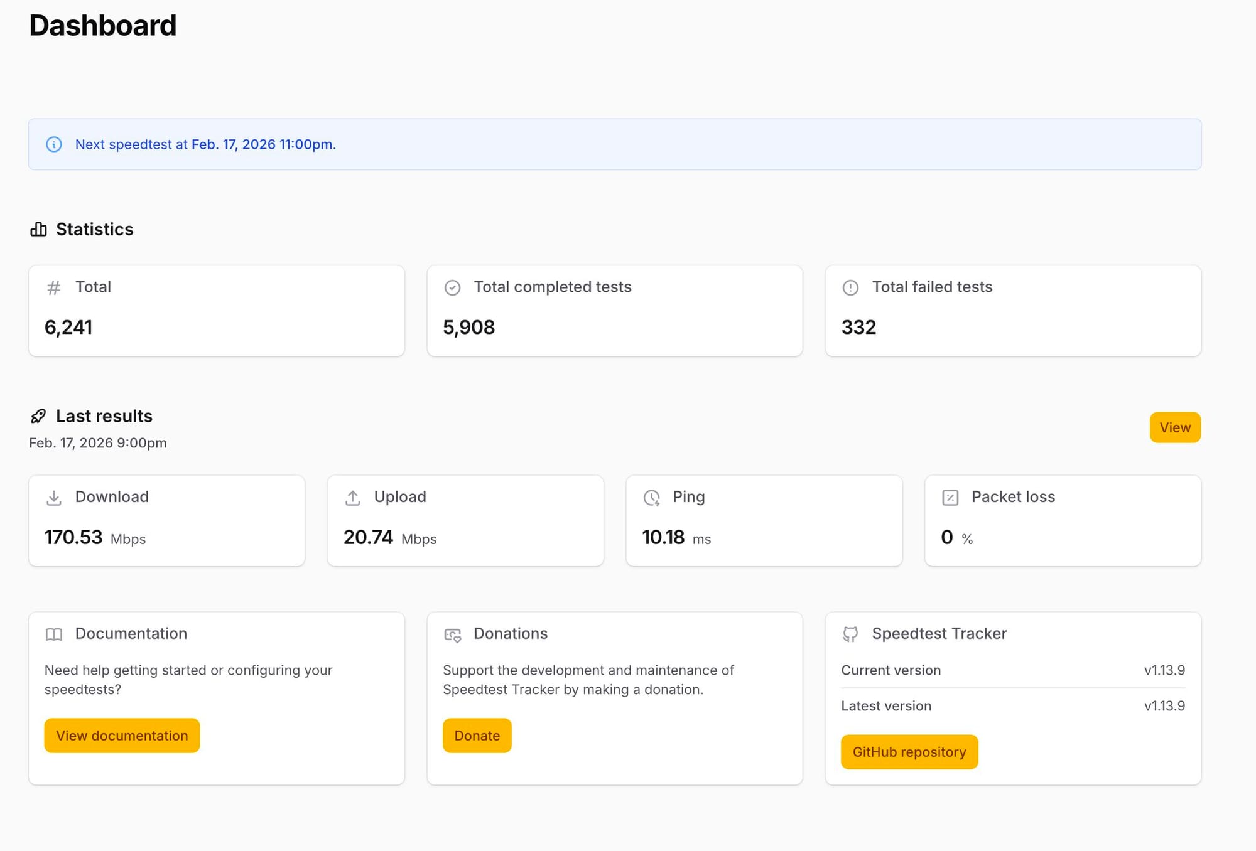Click the GitHub icon beside Speedtest Tracker

click(x=850, y=634)
